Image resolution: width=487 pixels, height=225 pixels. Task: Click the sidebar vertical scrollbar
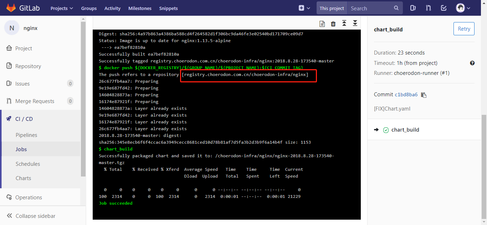[x=83, y=99]
